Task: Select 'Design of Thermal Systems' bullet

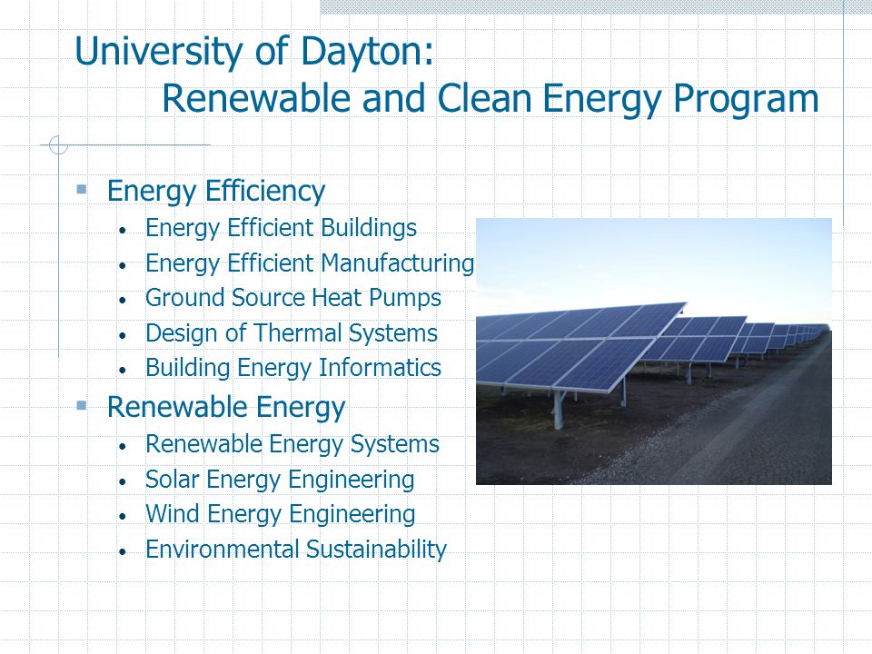Action: (x=292, y=333)
